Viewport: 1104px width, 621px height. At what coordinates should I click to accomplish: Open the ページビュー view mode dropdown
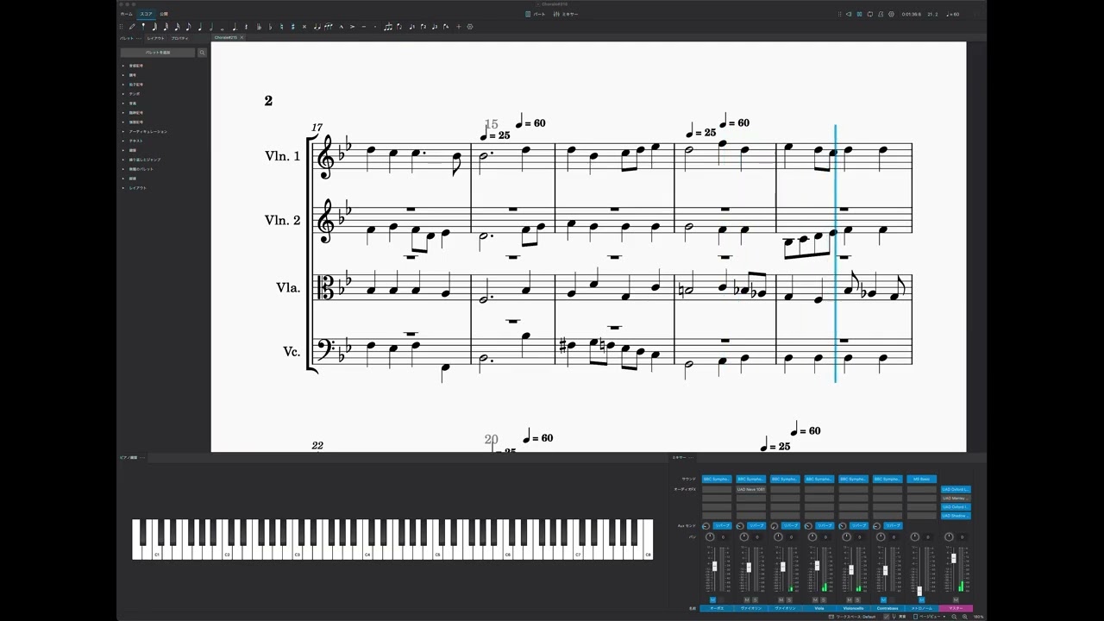tap(931, 617)
